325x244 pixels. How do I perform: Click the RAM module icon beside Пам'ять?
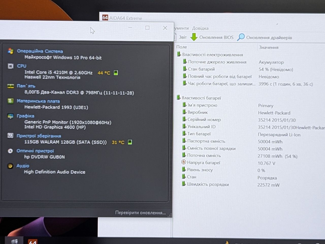click(x=10, y=86)
